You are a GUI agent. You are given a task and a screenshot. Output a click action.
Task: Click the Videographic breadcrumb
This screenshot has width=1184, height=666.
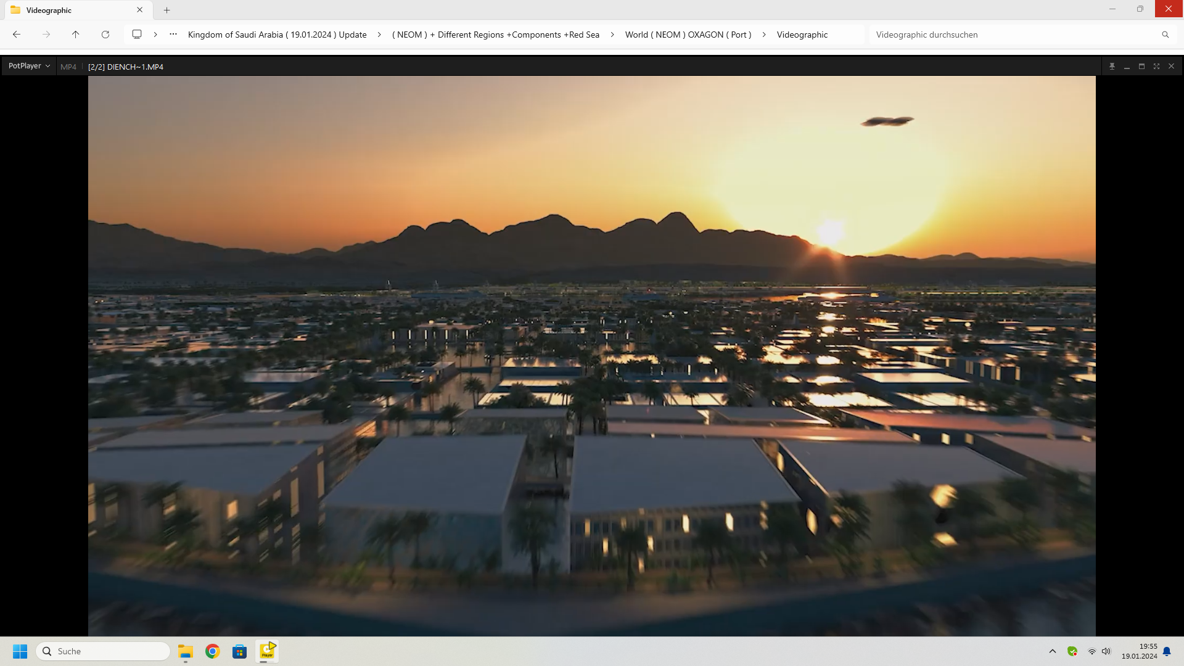tap(802, 35)
